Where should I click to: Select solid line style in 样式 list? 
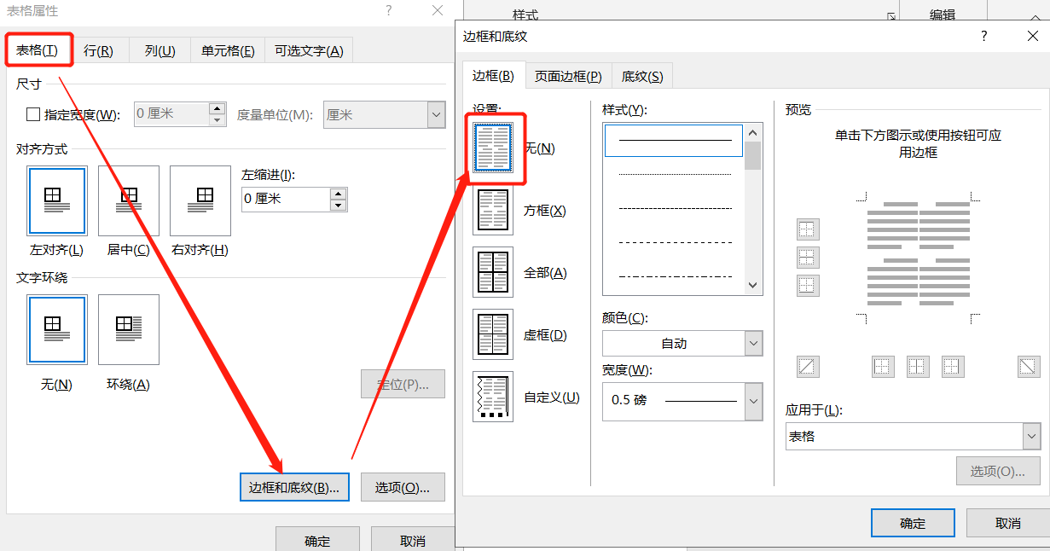(674, 140)
